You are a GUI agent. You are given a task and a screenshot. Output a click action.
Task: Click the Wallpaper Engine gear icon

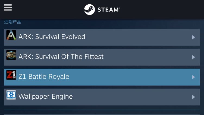tap(11, 95)
